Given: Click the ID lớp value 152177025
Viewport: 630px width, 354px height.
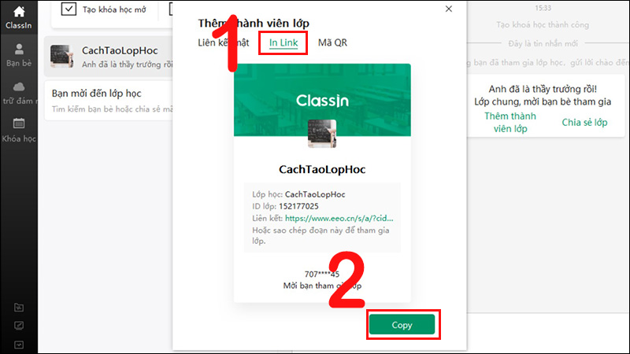Looking at the screenshot, I should pos(298,206).
